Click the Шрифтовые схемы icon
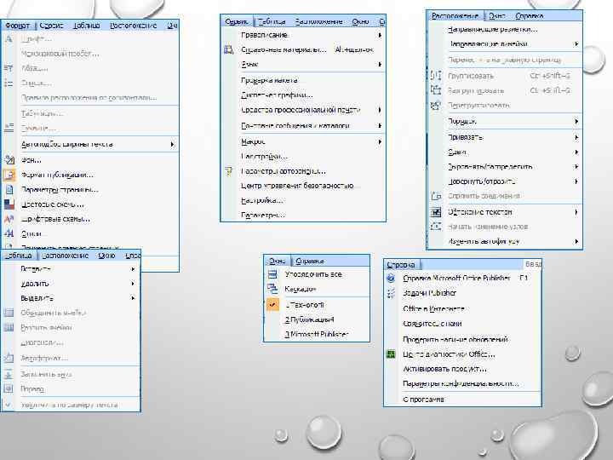Image resolution: width=613 pixels, height=460 pixels. pyautogui.click(x=9, y=219)
